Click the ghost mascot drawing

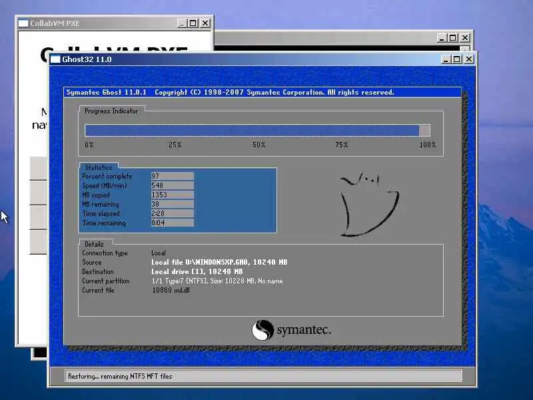point(370,205)
